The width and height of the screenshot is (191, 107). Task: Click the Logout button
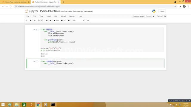pyautogui.click(x=162, y=11)
